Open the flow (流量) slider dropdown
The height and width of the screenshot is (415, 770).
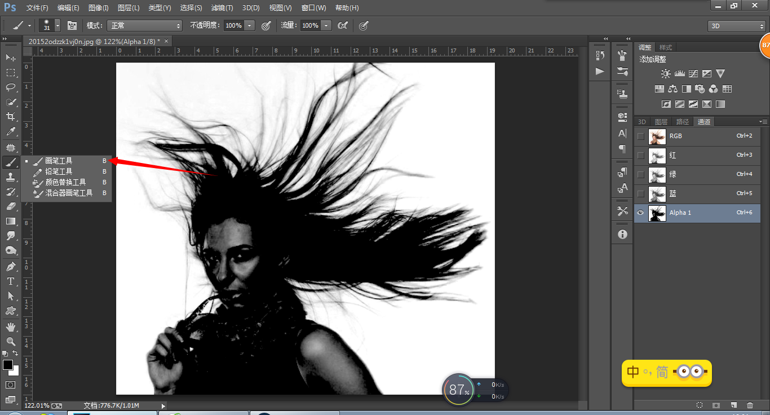point(326,25)
